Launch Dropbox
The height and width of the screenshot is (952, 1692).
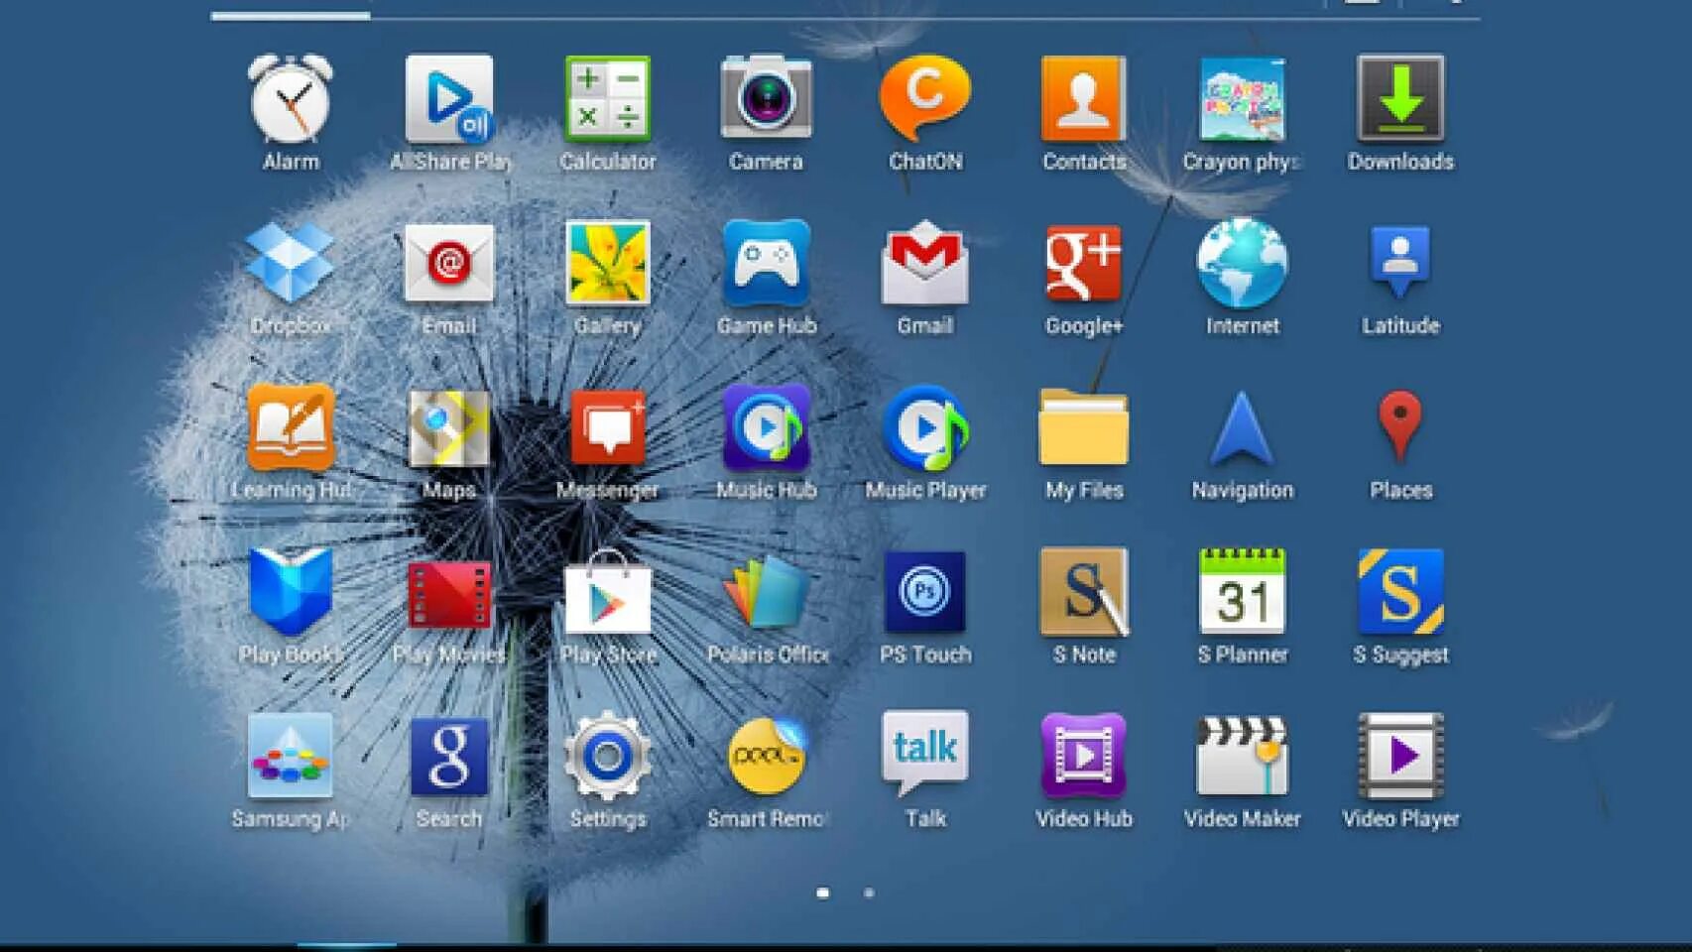[291, 263]
